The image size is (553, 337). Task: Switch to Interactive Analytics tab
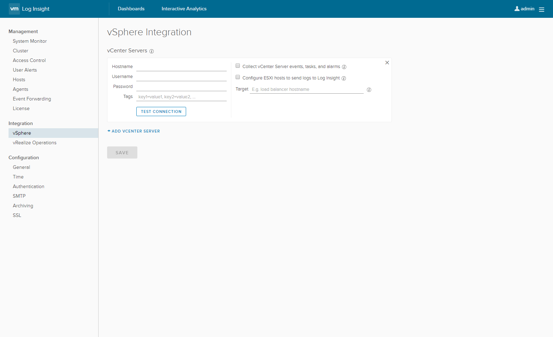pyautogui.click(x=184, y=9)
